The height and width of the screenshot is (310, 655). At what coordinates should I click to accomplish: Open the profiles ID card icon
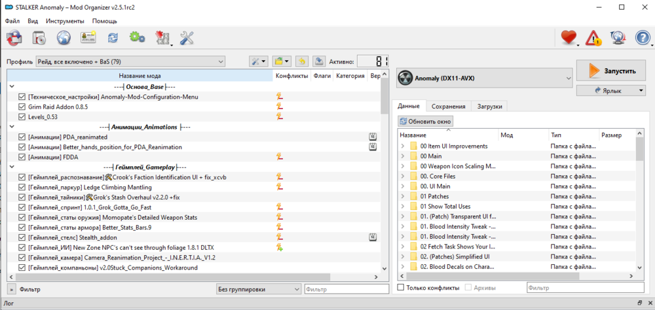pyautogui.click(x=88, y=38)
